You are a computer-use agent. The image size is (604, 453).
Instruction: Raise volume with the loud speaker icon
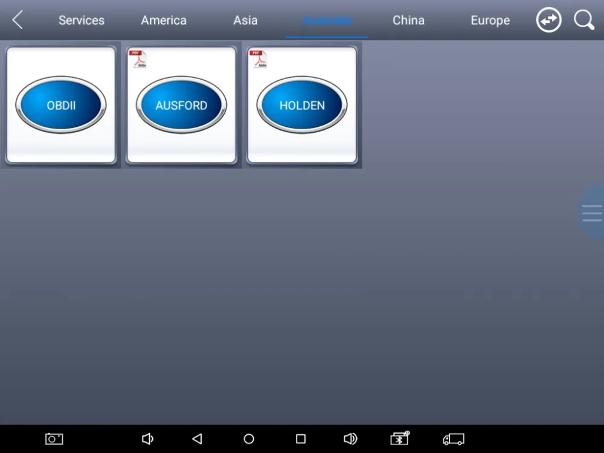[350, 439]
